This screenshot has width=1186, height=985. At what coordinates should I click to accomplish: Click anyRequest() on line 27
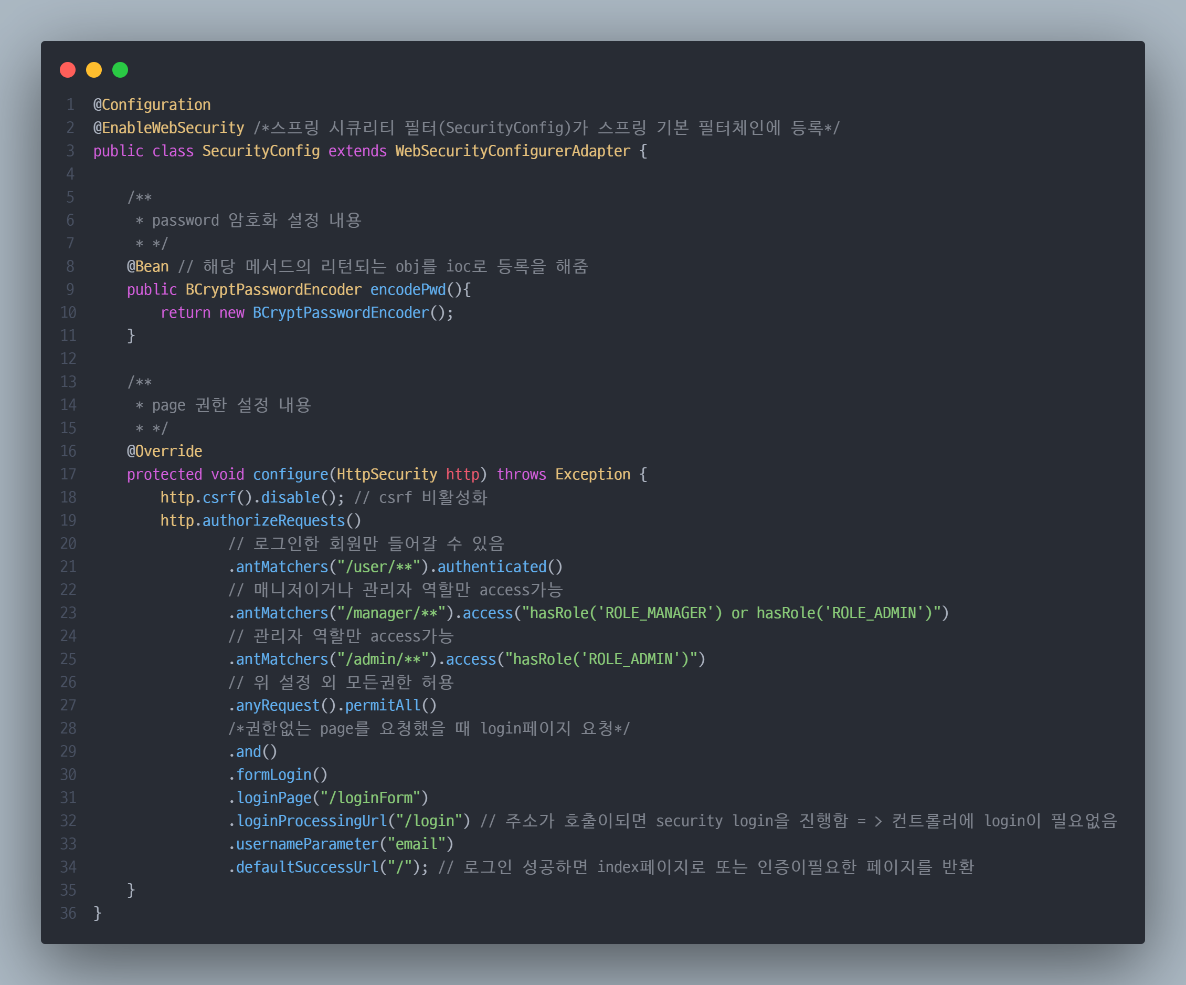click(x=287, y=706)
